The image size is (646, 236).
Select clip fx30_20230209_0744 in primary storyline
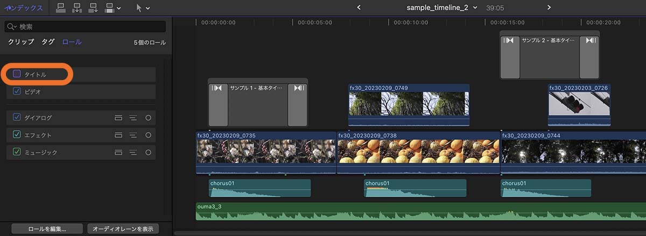tap(573, 152)
